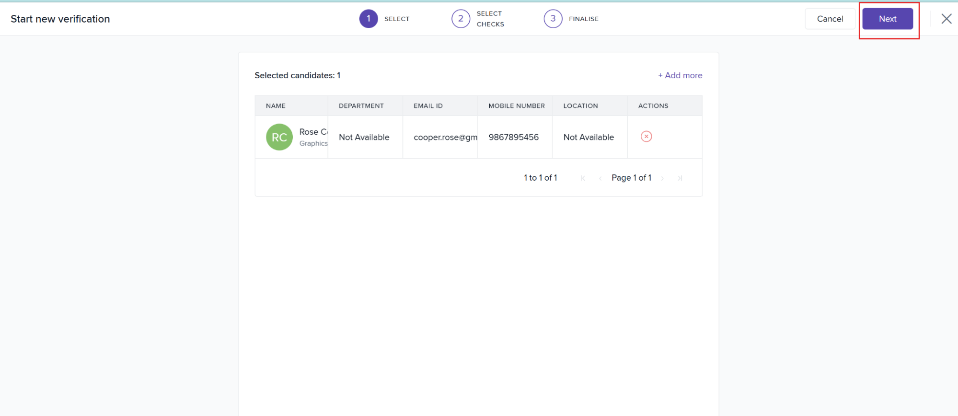
Task: Click the RC avatar circle
Action: click(x=279, y=137)
